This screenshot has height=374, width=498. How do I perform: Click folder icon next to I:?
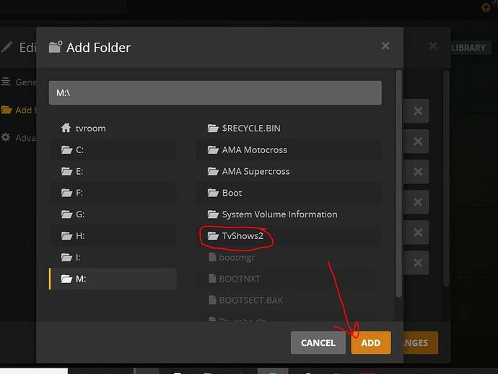(x=66, y=257)
